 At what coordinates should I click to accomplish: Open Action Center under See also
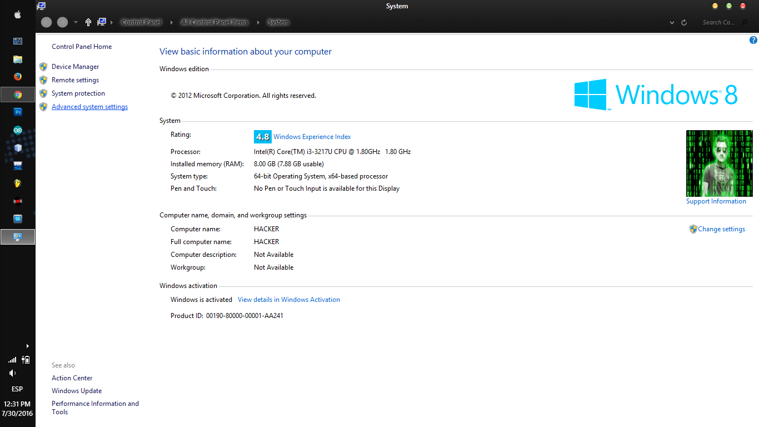click(72, 378)
